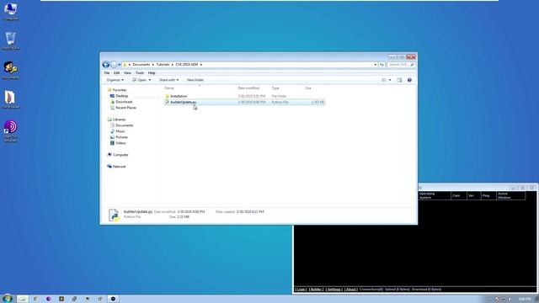Open the Windows Start button
539x303 pixels.
pyautogui.click(x=8, y=299)
